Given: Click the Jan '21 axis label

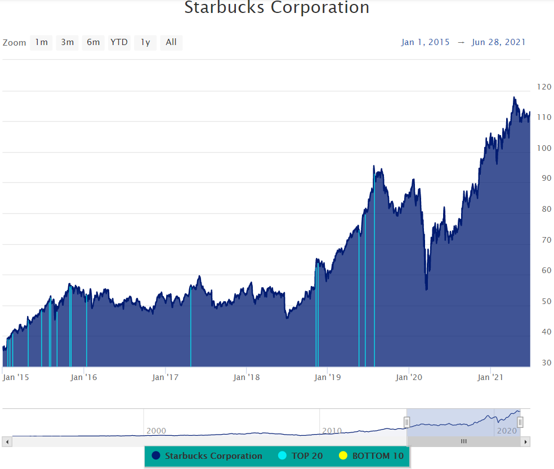Looking at the screenshot, I should tap(490, 377).
